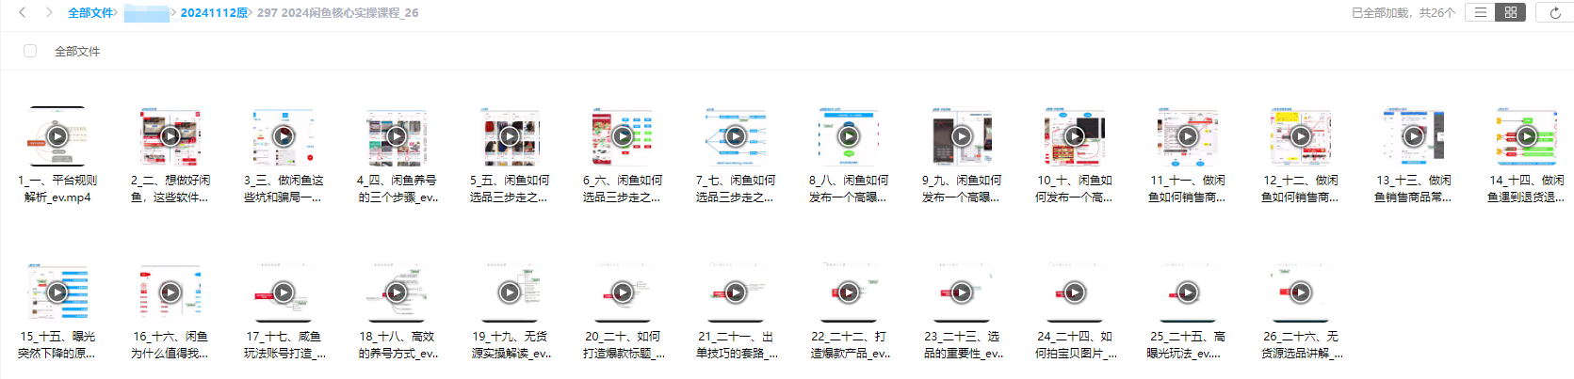Switch to list view

[x=1481, y=12]
